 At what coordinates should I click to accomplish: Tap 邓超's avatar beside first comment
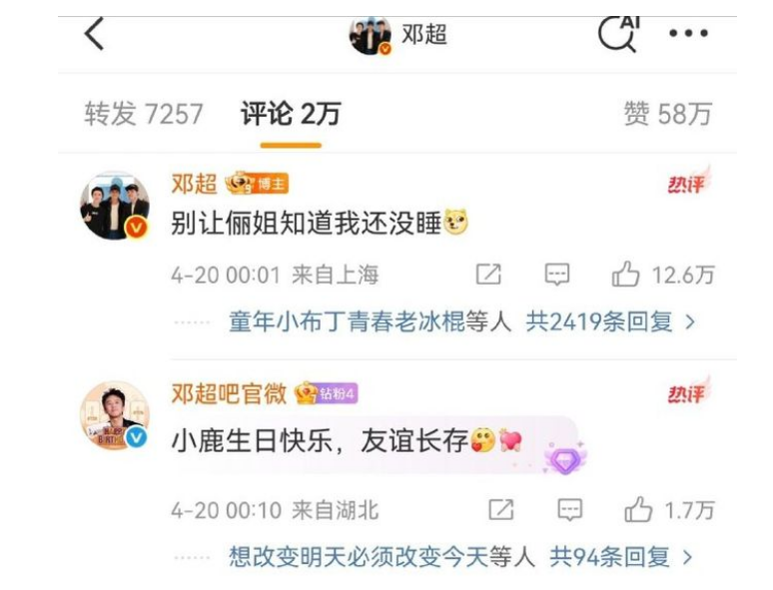[115, 206]
